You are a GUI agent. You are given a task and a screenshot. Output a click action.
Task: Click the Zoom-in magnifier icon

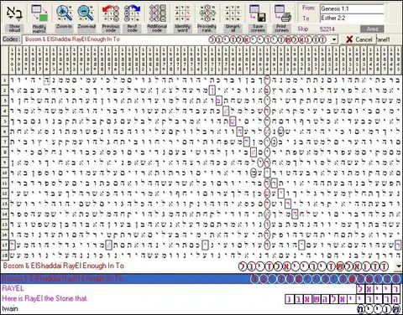tap(65, 13)
